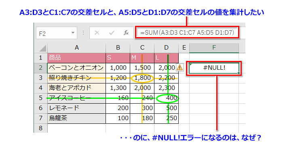The height and width of the screenshot is (148, 283).
Task: Click cell 照り焼きチキン
Action: (76, 78)
